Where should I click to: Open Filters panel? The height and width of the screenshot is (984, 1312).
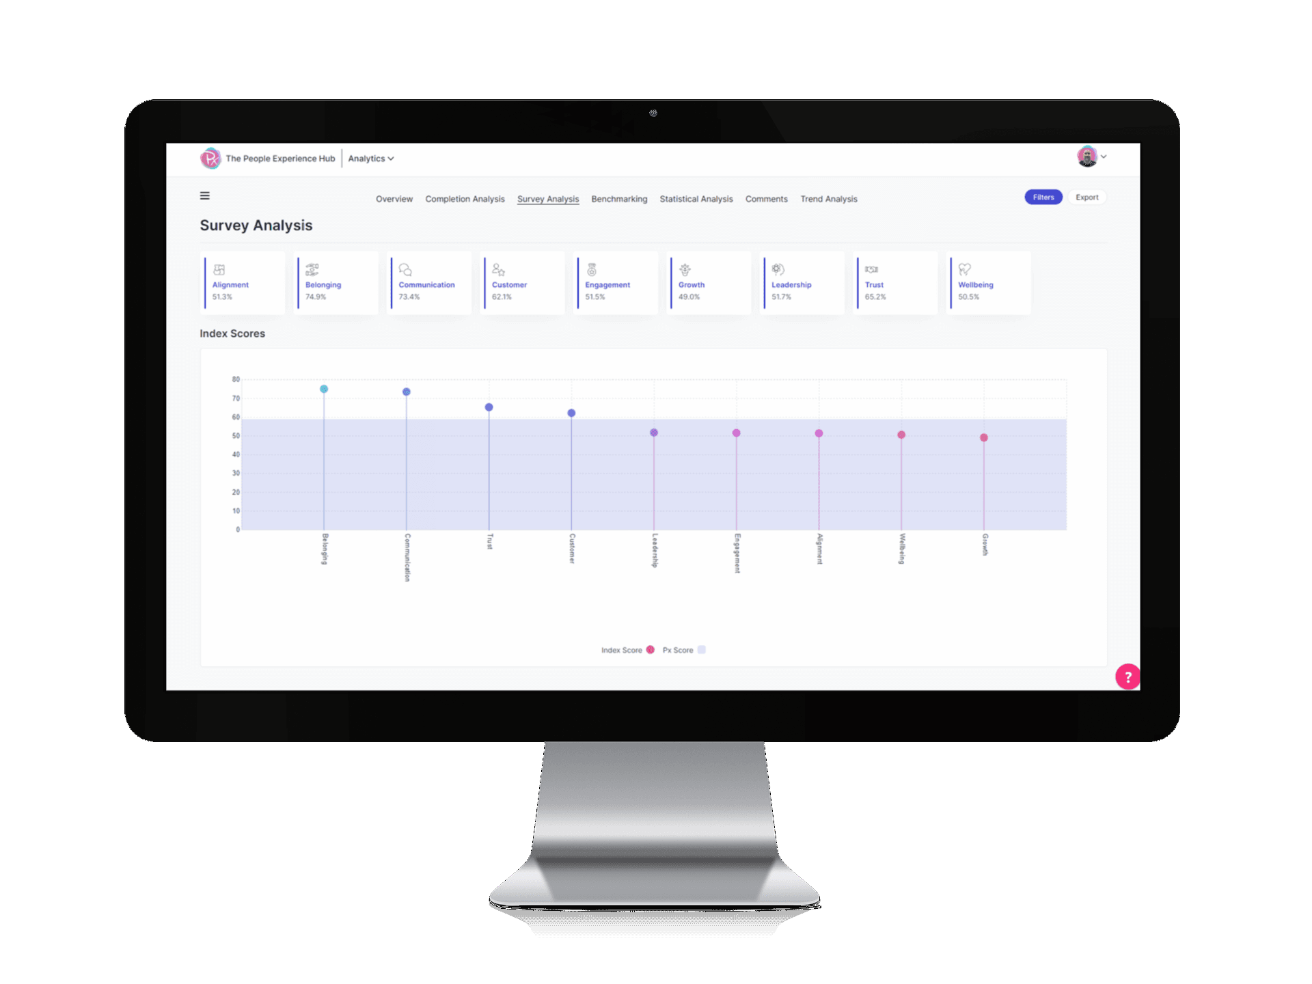tap(1044, 198)
